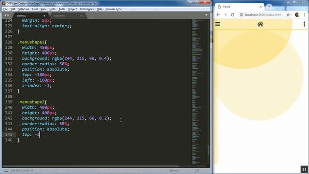Open the Goto menu
The image size is (309, 174).
pos(52,9)
